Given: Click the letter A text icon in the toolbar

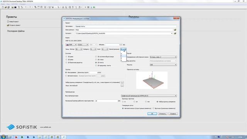Looking at the screenshot, I should (x=63, y=7).
